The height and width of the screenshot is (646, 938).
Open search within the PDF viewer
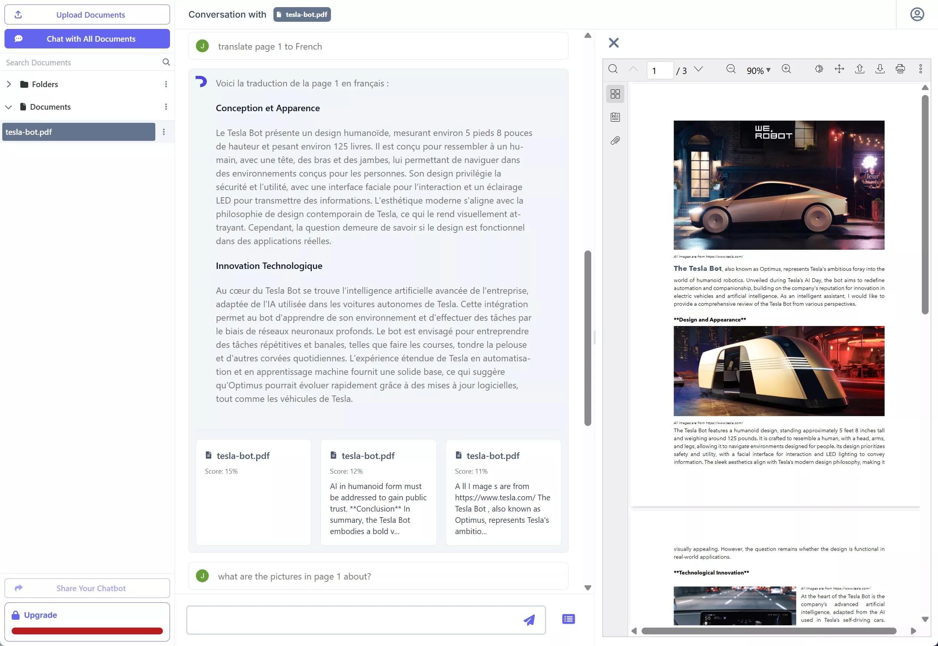click(x=613, y=69)
